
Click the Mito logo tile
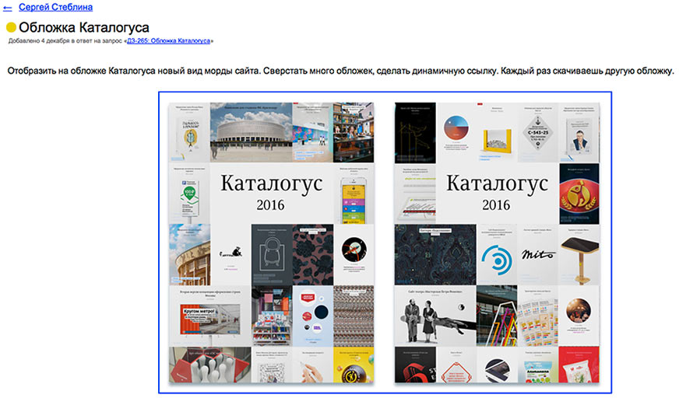[539, 254]
